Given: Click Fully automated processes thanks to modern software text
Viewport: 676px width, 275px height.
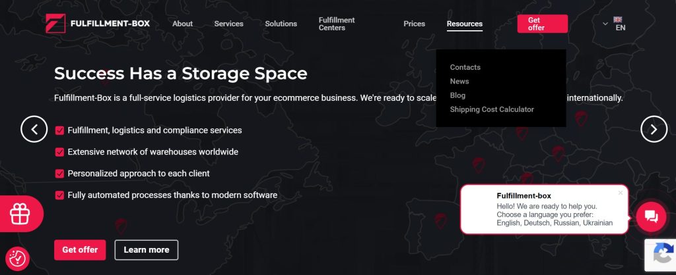Looking at the screenshot, I should pyautogui.click(x=172, y=195).
